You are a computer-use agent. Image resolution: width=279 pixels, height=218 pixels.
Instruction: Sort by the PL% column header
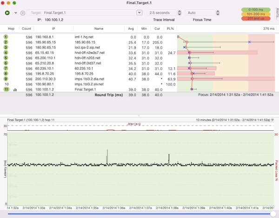click(x=170, y=29)
